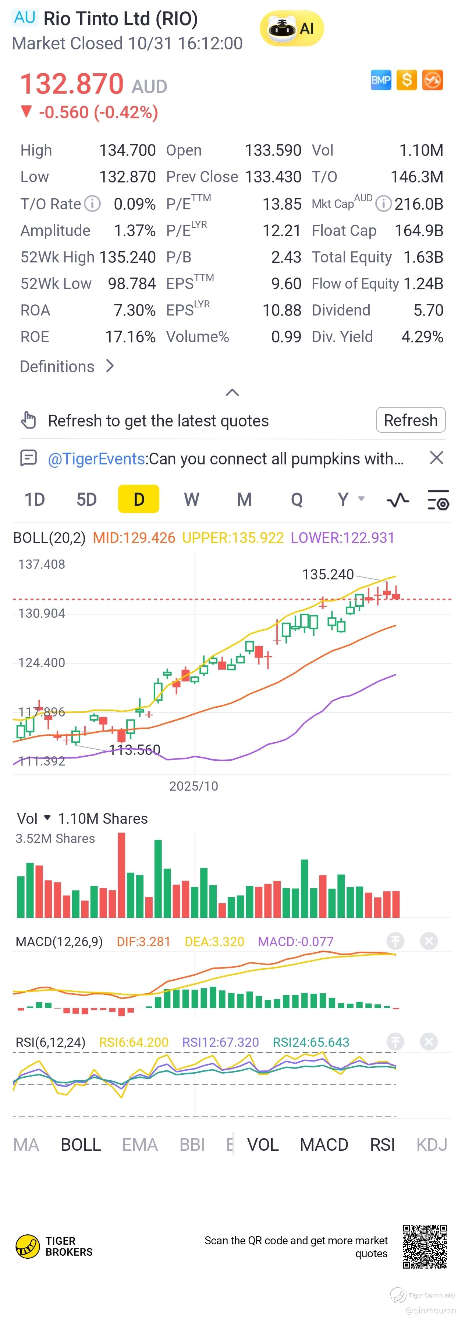Viewport: 465px width, 1321px height.
Task: Toggle the KDJ sub-indicator
Action: (432, 1144)
